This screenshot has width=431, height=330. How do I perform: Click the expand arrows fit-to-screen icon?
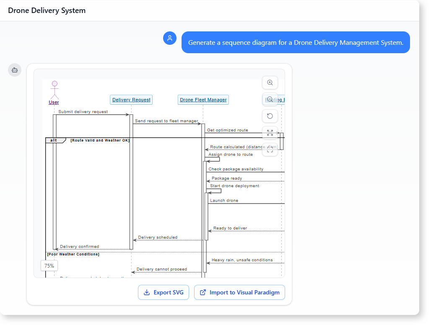[x=270, y=133]
